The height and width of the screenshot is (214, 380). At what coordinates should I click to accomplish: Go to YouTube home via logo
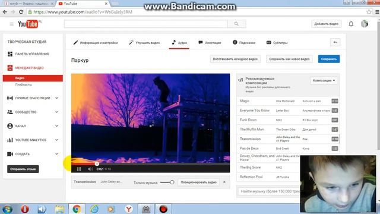pyautogui.click(x=28, y=24)
